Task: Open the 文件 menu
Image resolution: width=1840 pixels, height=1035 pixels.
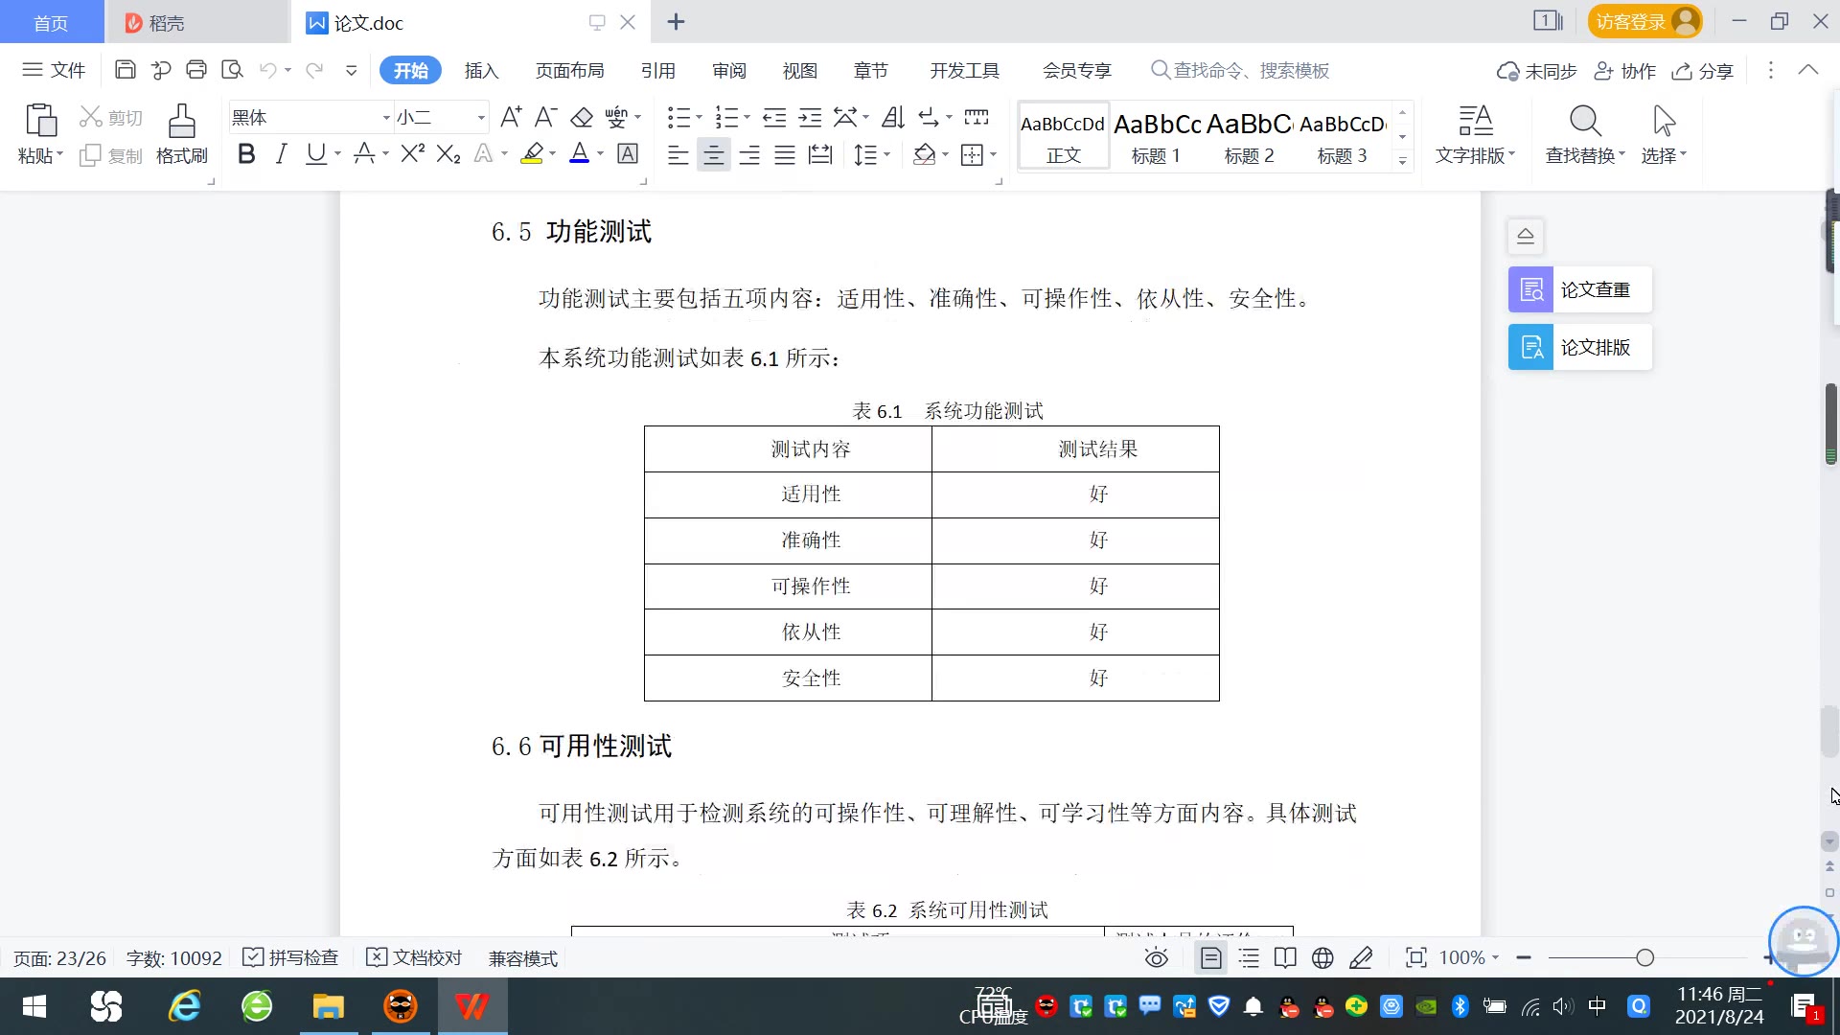Action: (x=54, y=70)
